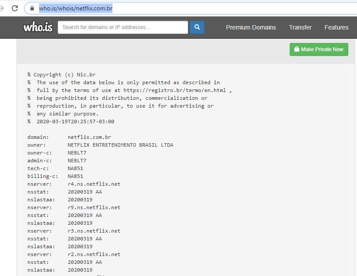This screenshot has width=357, height=276.
Task: Click nameserver r5.ns.netflix.net
Action: (x=94, y=207)
